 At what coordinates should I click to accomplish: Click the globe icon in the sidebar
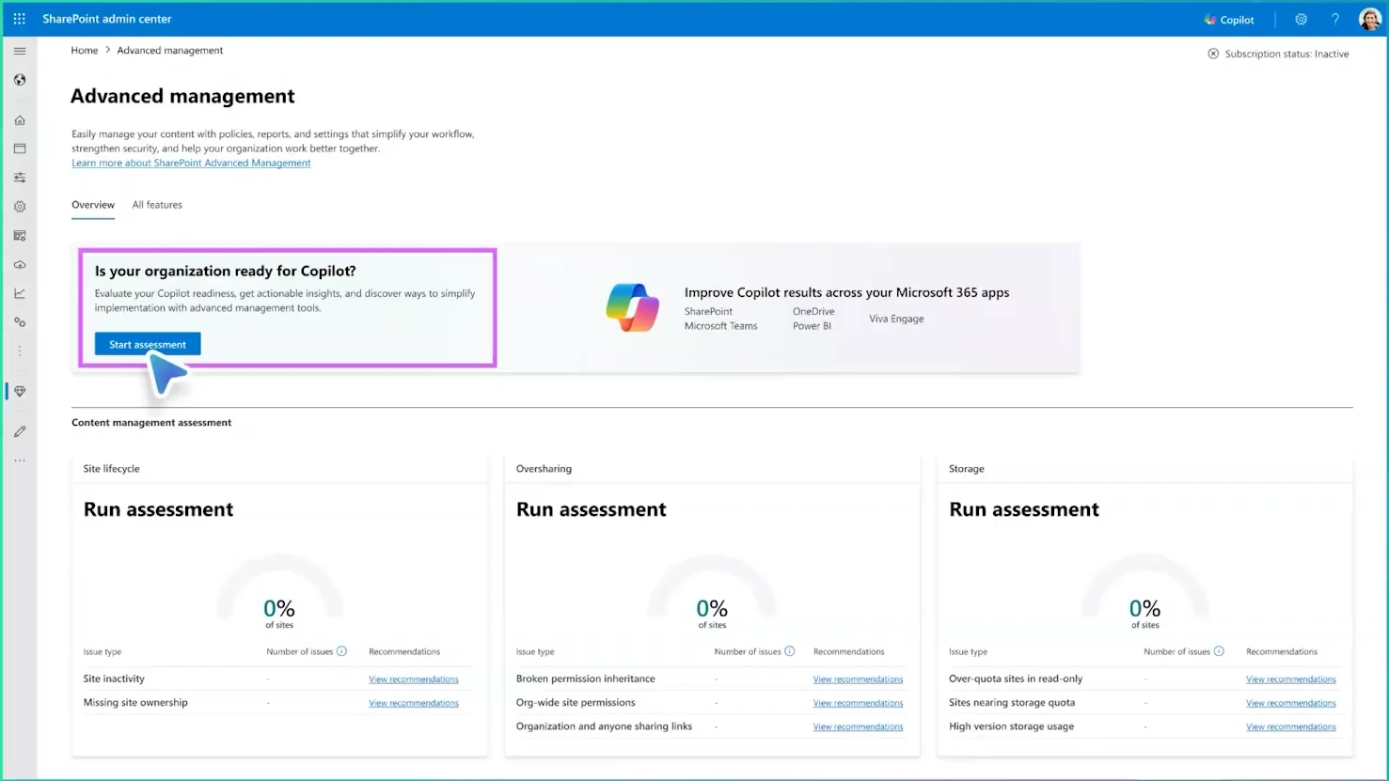click(x=20, y=80)
